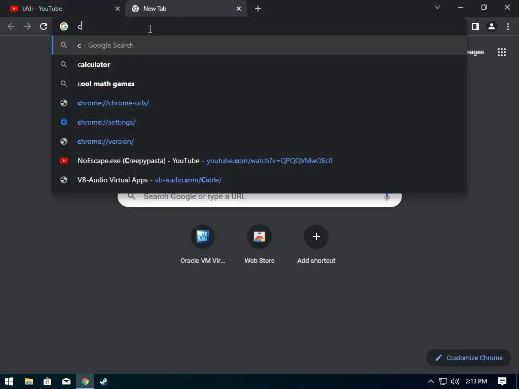Open the VB-Audio Virtual Apps suggestion
Image resolution: width=519 pixels, height=389 pixels.
[259, 180]
